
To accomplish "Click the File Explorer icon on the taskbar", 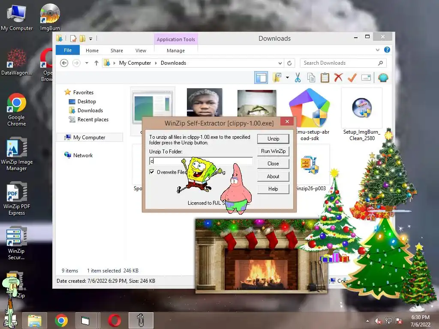I will pos(34,320).
